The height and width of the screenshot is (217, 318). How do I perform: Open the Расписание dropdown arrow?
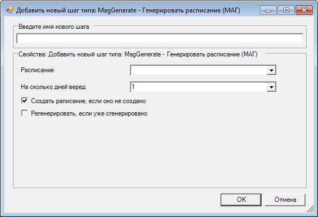(271, 70)
